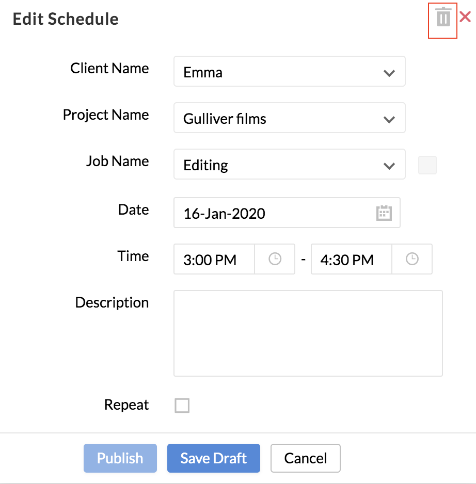This screenshot has width=476, height=484.
Task: Click the Emma client name value
Action: click(203, 72)
